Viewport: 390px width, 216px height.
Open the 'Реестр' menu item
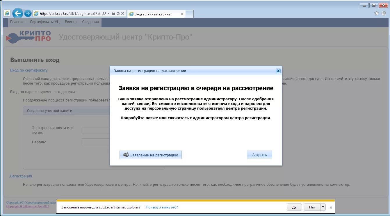[x=71, y=22]
